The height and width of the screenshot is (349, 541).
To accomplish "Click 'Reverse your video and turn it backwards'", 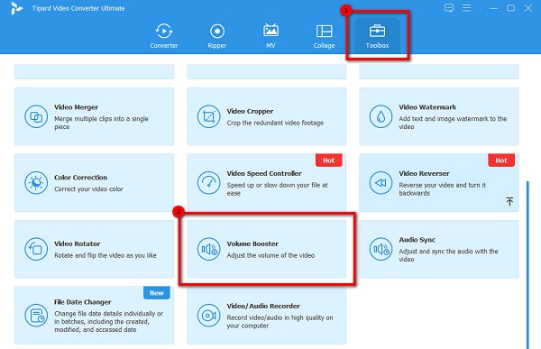I will coord(443,188).
